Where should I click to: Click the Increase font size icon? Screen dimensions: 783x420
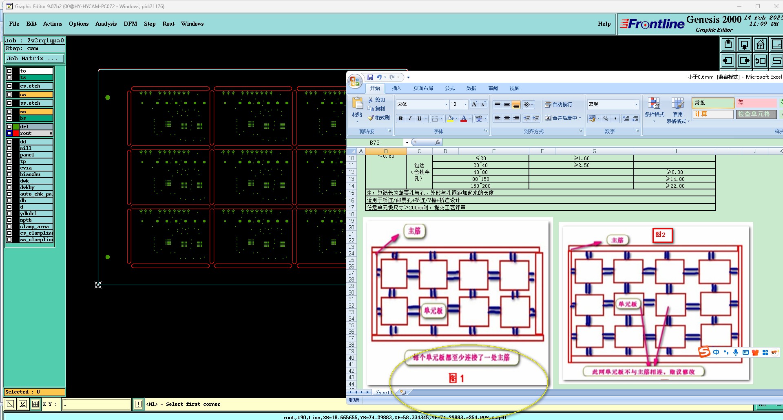click(x=474, y=104)
